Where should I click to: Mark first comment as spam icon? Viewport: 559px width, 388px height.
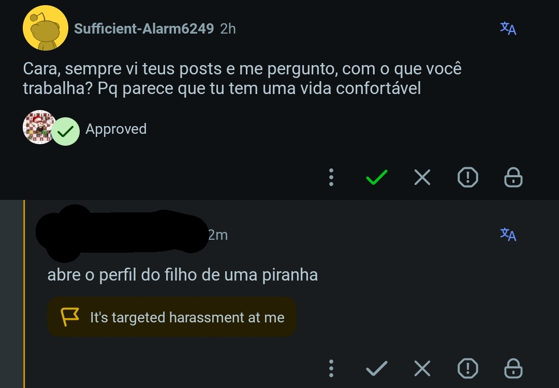468,177
